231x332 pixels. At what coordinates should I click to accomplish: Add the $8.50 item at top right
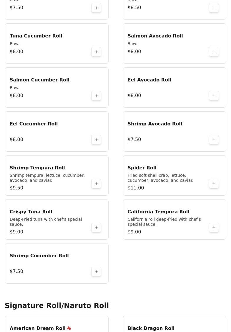tap(214, 8)
